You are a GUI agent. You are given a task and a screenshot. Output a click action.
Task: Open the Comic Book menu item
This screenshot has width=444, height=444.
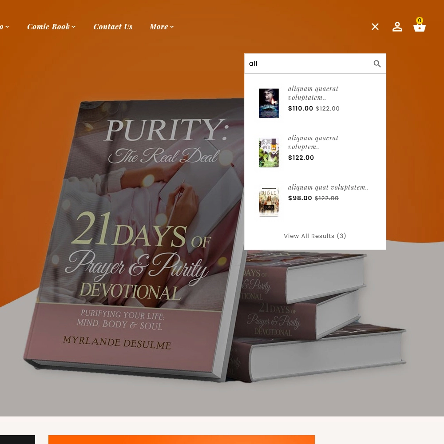pyautogui.click(x=48, y=27)
